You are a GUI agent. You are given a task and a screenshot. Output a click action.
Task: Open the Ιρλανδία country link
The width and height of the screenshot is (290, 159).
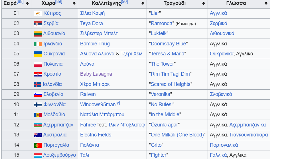[x=53, y=44]
